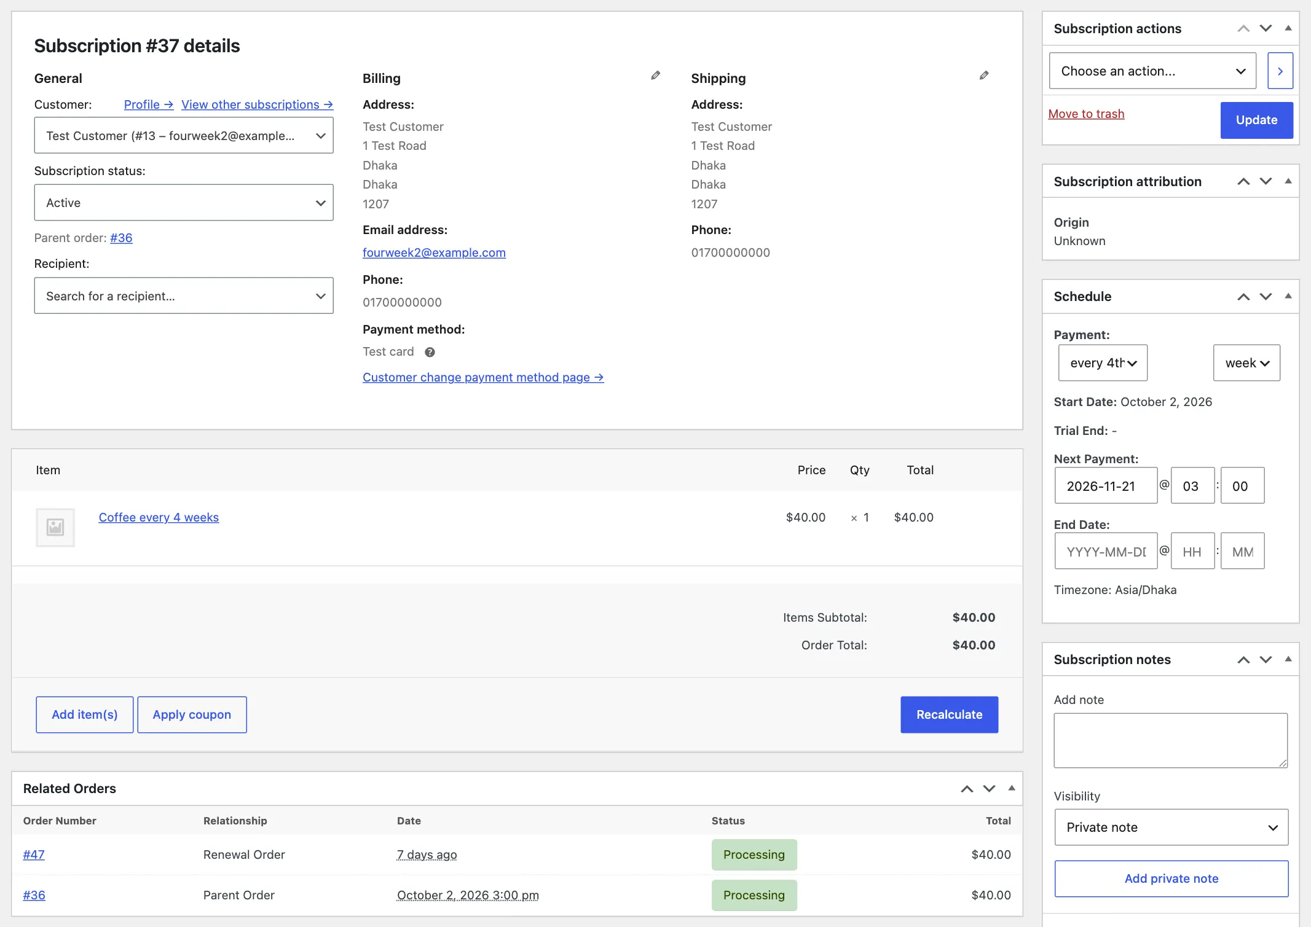This screenshot has height=927, width=1311.
Task: Collapse Subscription actions panel triangle
Action: tap(1288, 28)
